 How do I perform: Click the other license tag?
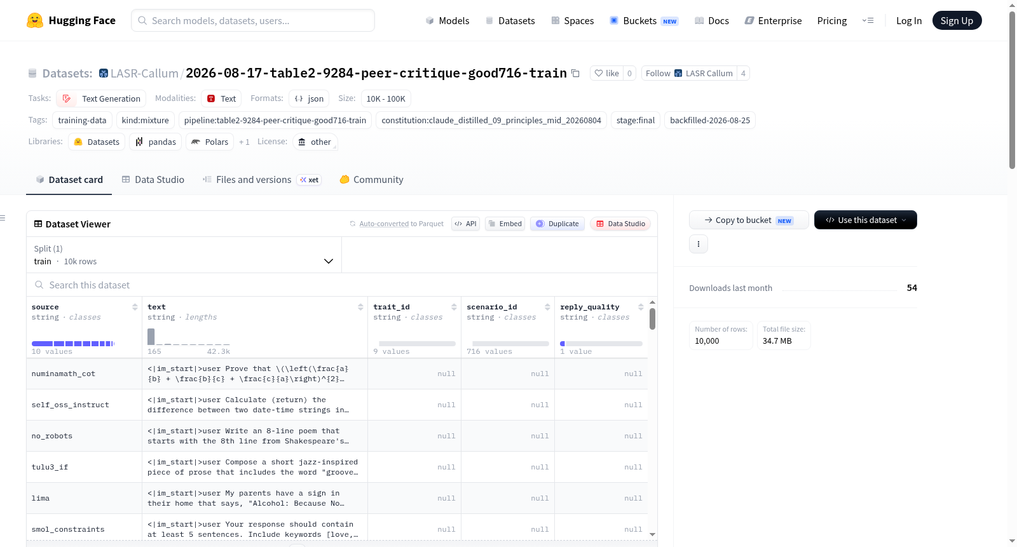(315, 142)
